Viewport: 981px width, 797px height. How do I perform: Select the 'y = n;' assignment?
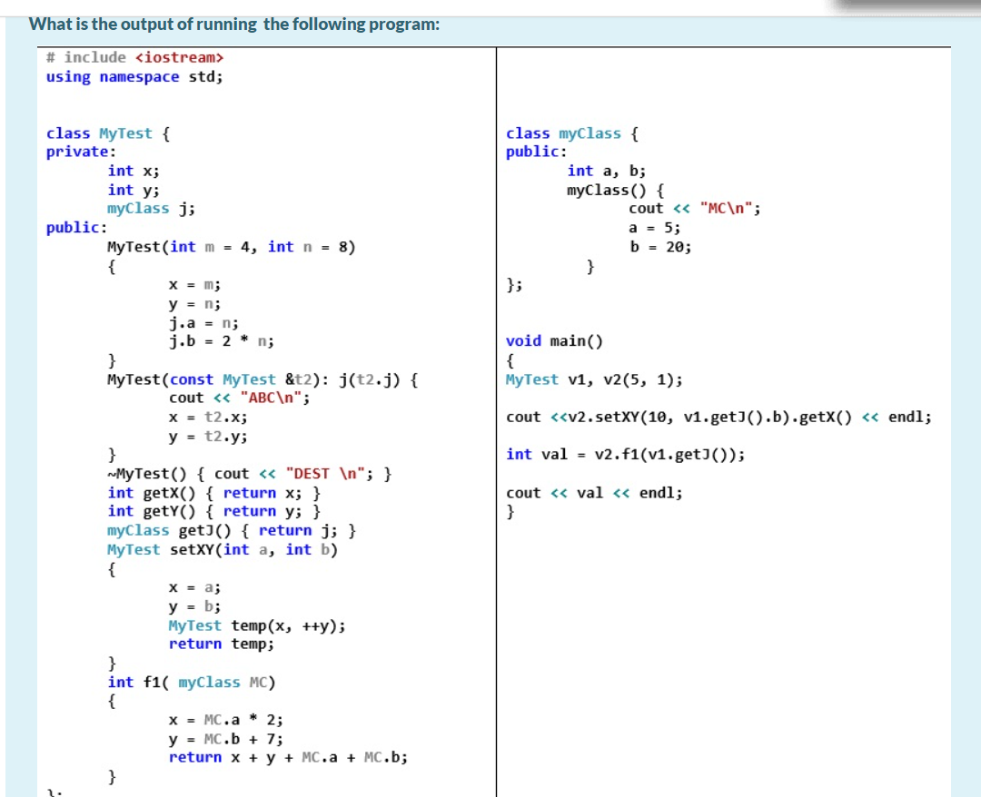tap(194, 304)
